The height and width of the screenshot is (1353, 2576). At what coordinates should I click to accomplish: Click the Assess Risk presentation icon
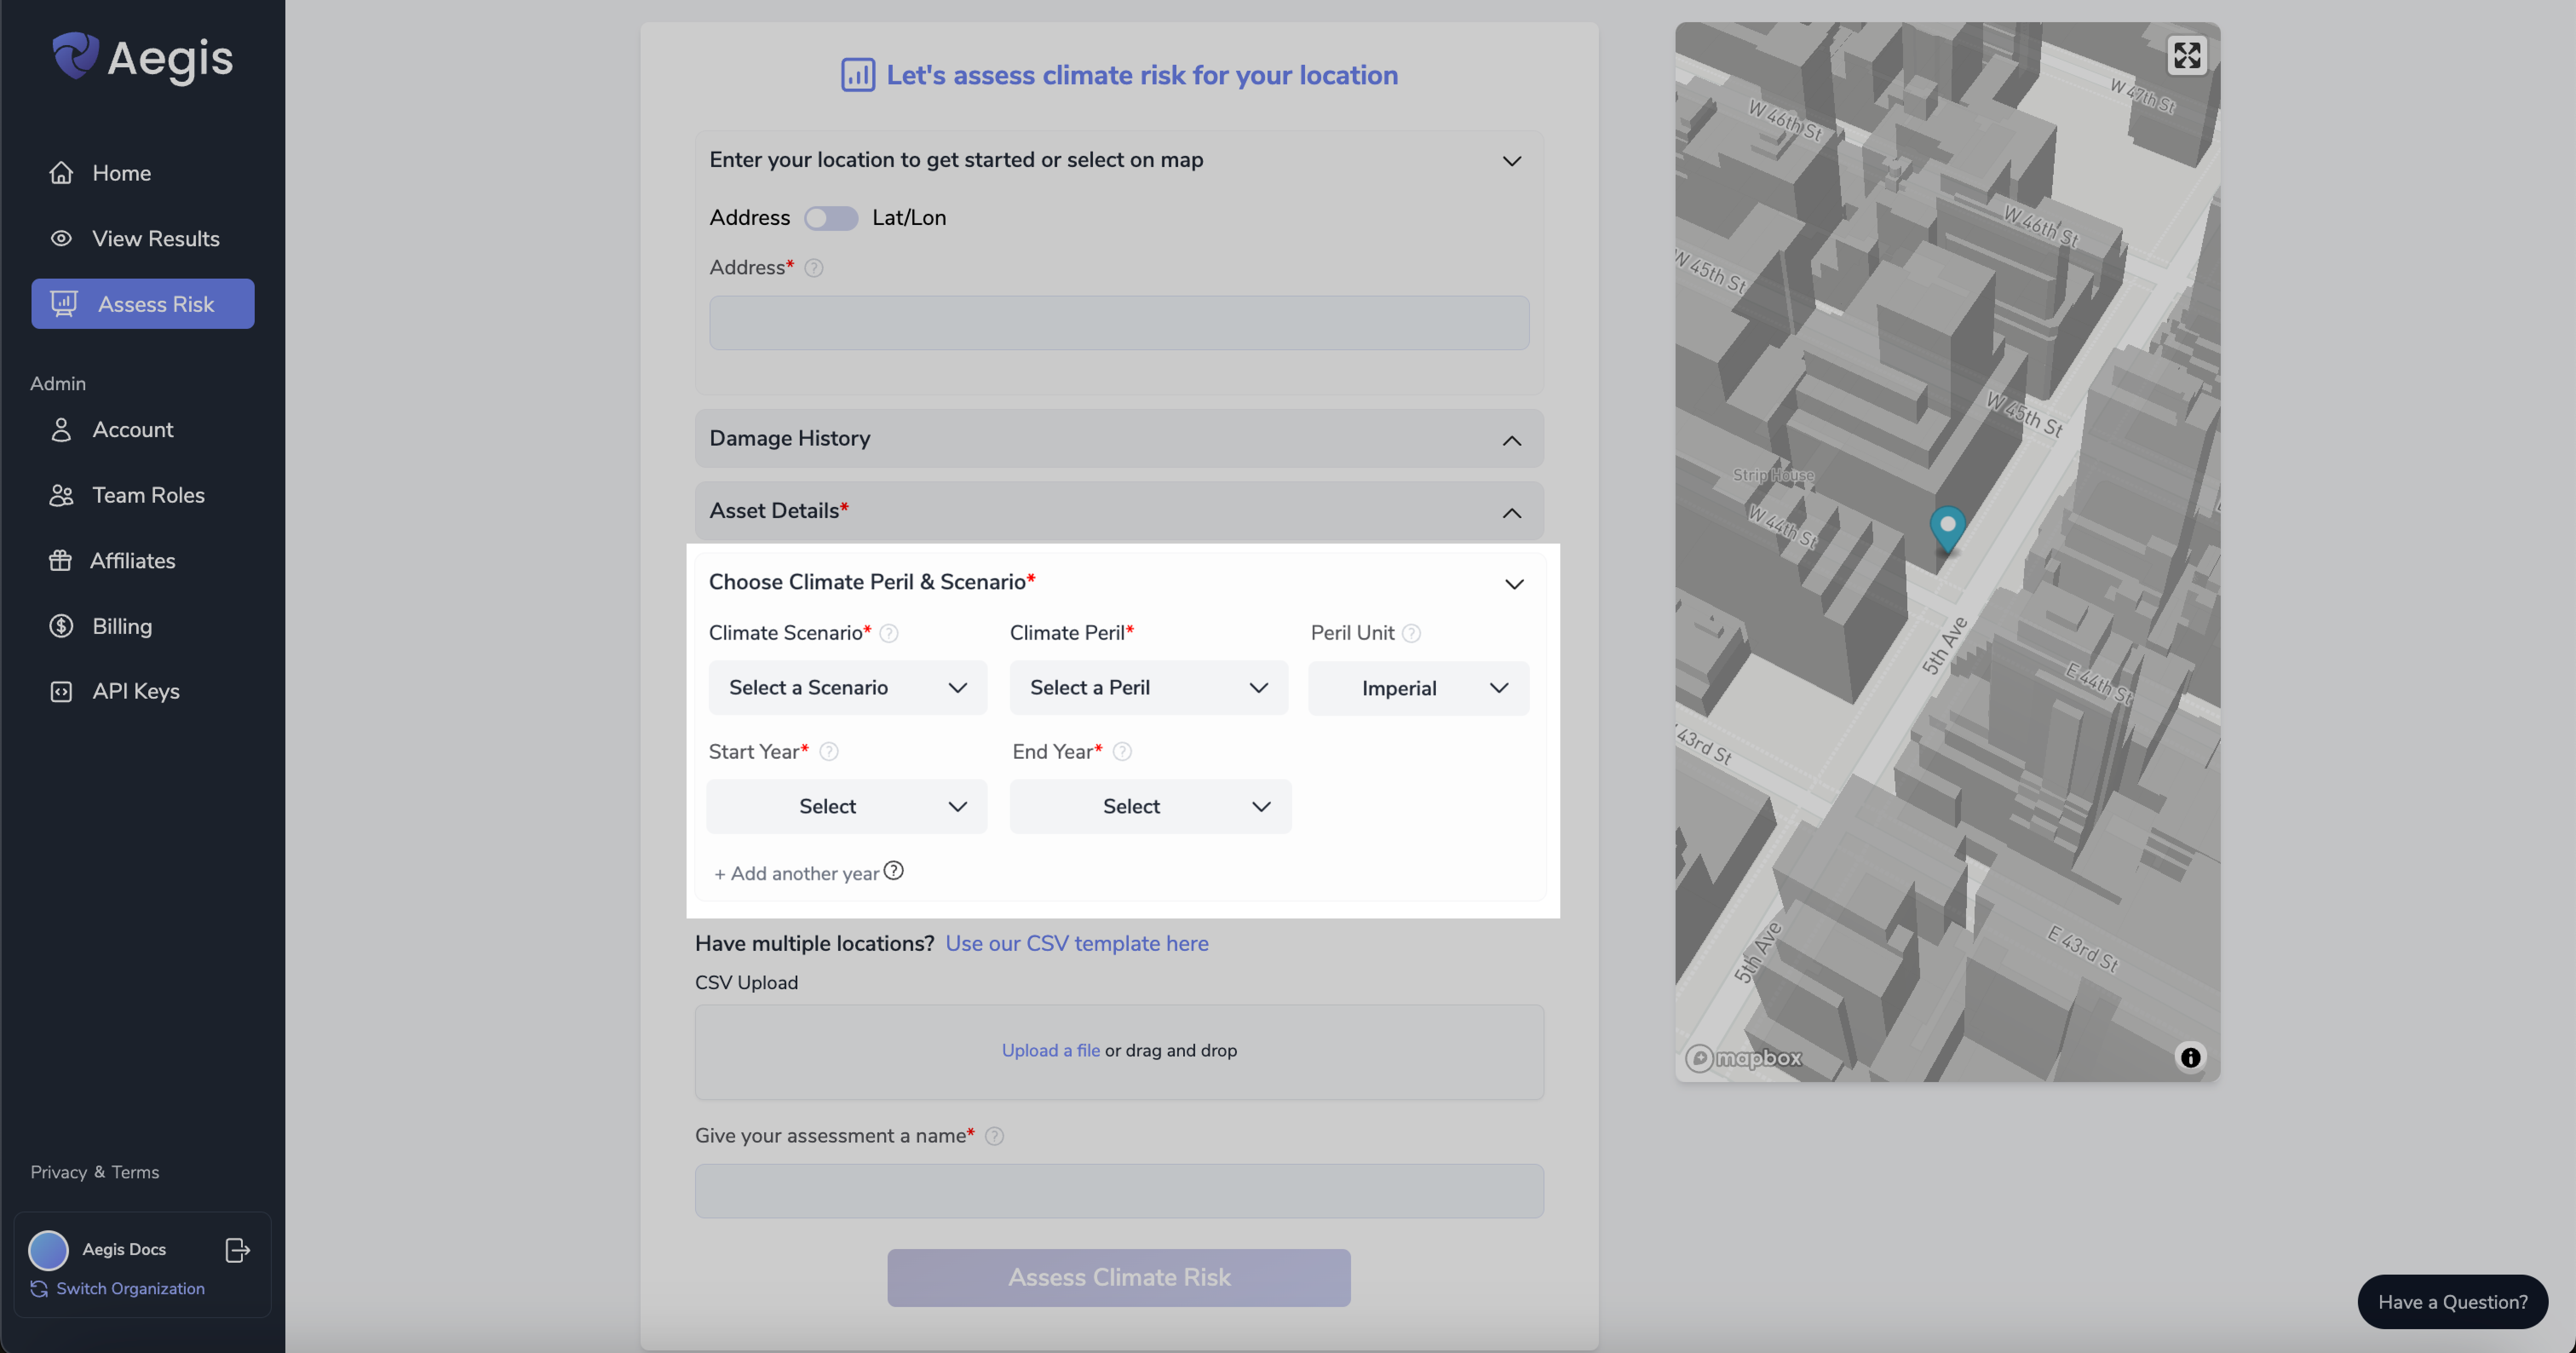(64, 304)
